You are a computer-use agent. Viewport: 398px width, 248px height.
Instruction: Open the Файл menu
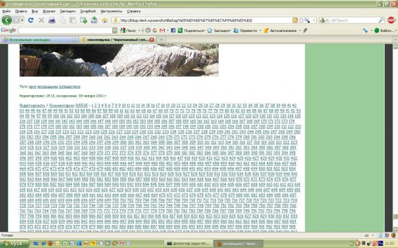[6, 11]
